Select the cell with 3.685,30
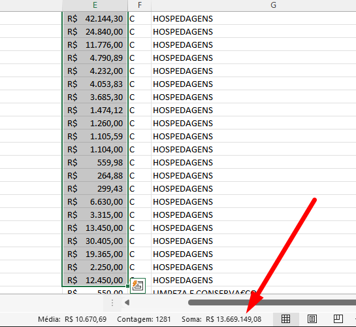Screen dimensions: 356x327 [x=95, y=97]
